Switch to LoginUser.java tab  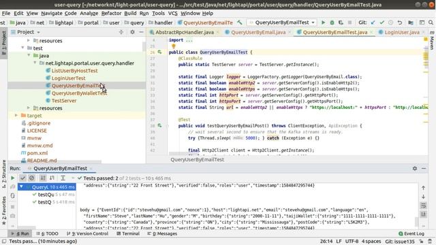[401, 32]
